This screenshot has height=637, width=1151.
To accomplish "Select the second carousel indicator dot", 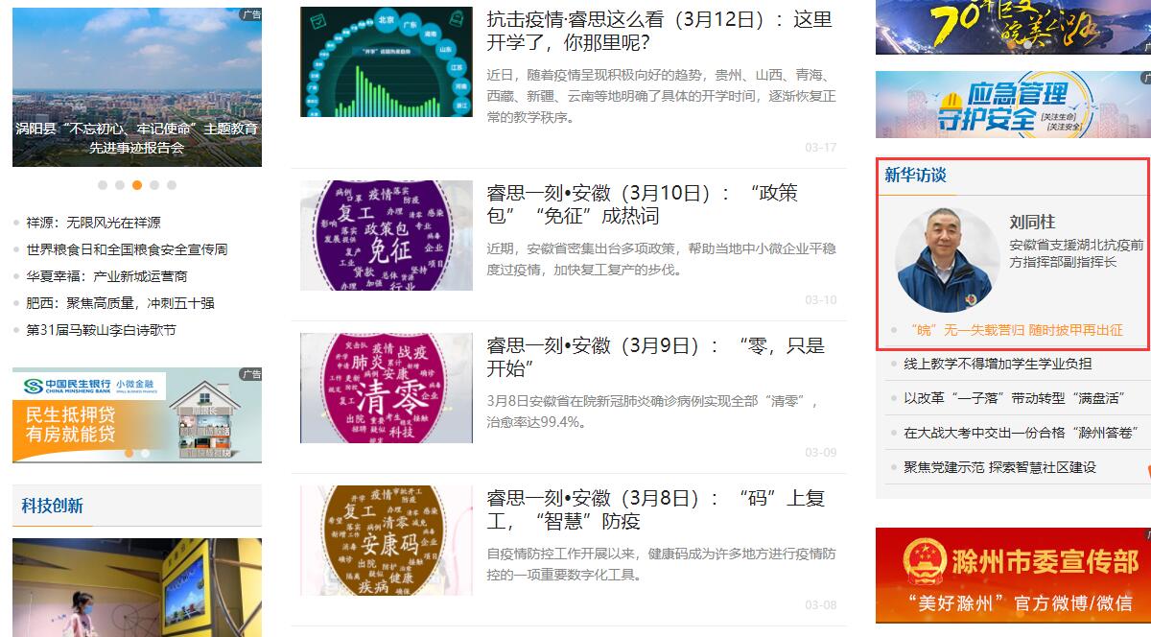I will (120, 185).
